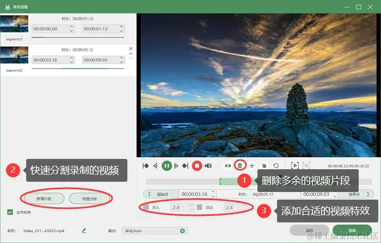Enable the fade-in (淡入) checkbox

click(x=146, y=207)
